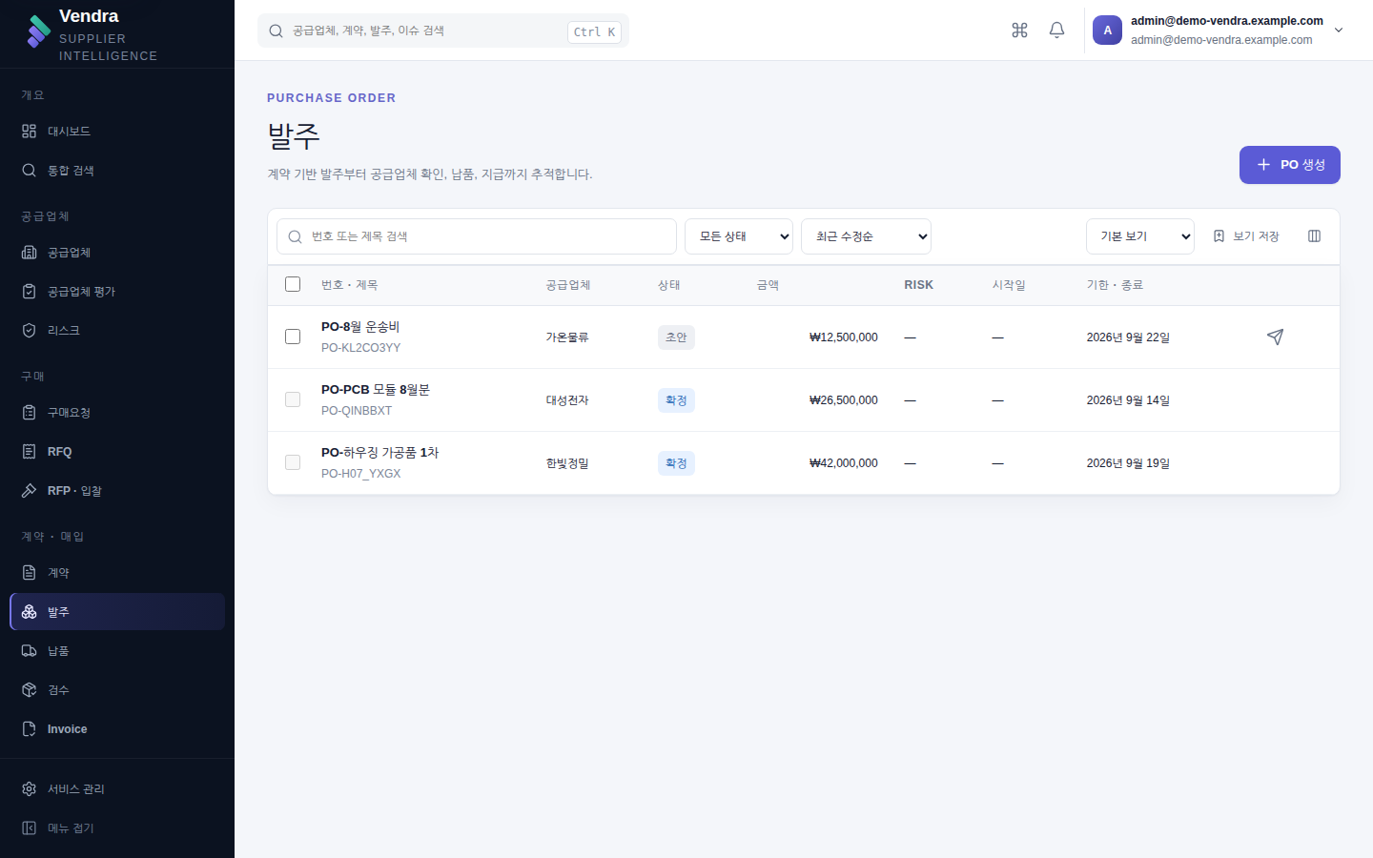Click the 납품 truck icon
This screenshot has width=1373, height=858.
click(x=29, y=650)
